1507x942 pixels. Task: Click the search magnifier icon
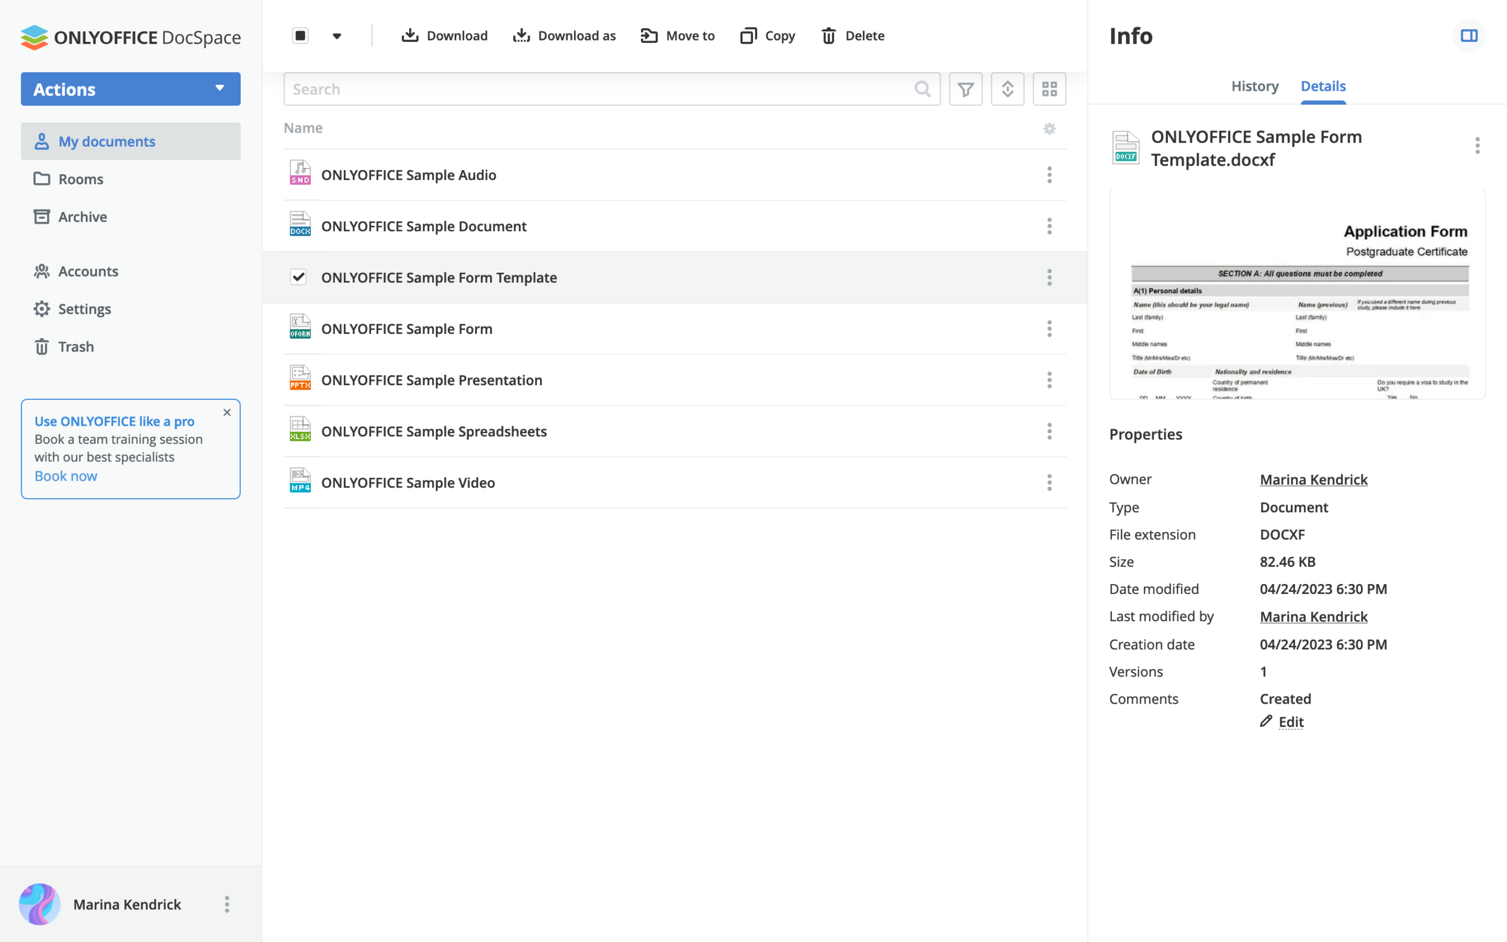(923, 89)
